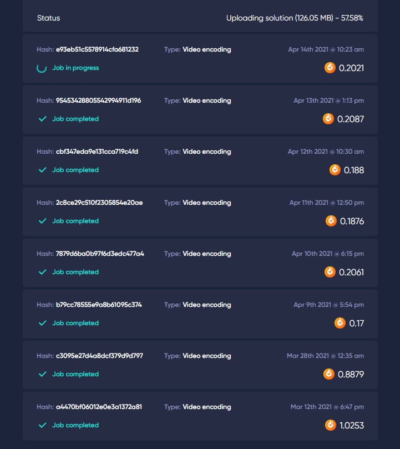The image size is (400, 449).
Task: Click the coin icon next to 0.2061
Action: pos(330,272)
